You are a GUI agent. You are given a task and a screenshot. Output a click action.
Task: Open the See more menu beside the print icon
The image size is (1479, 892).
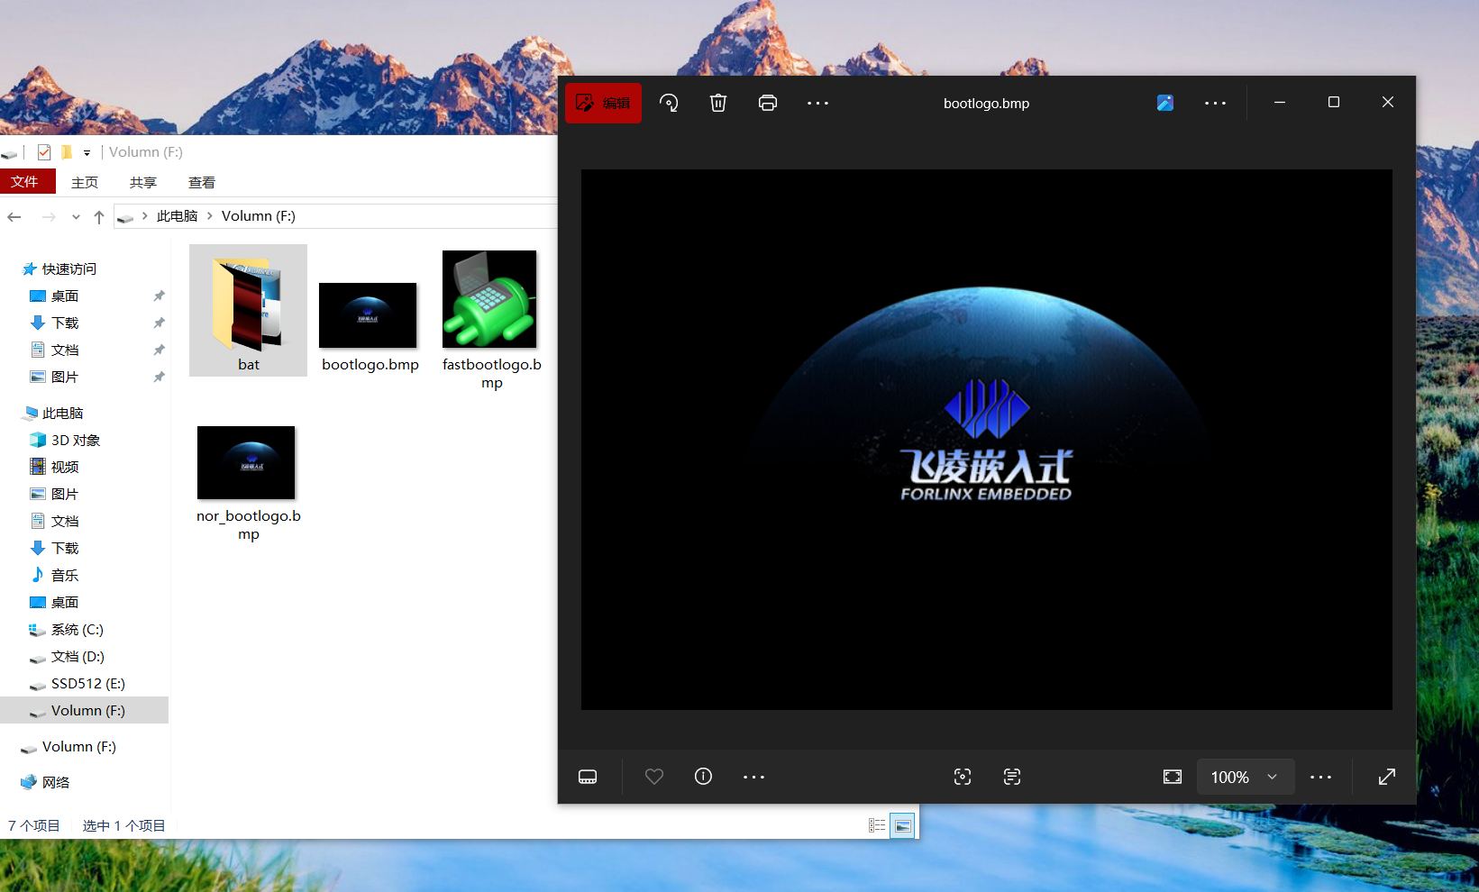pyautogui.click(x=817, y=103)
